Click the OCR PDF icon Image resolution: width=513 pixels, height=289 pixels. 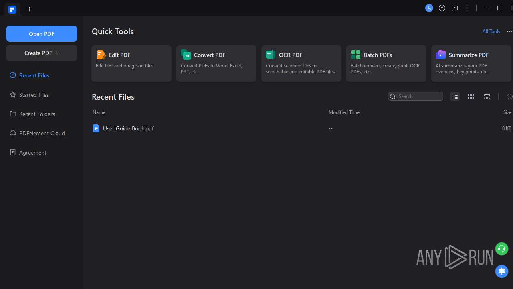pyautogui.click(x=271, y=55)
